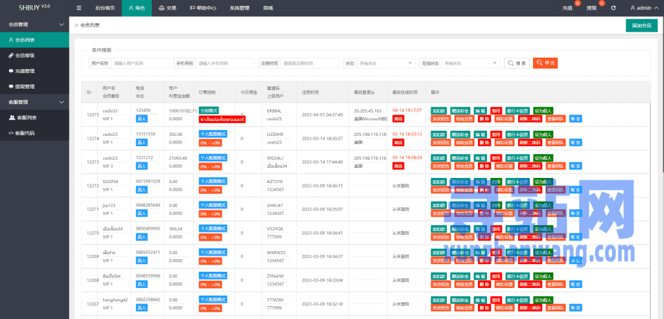This screenshot has height=319, width=664.
Task: Click red 离线 tag in ceshi33 row
Action: click(398, 119)
